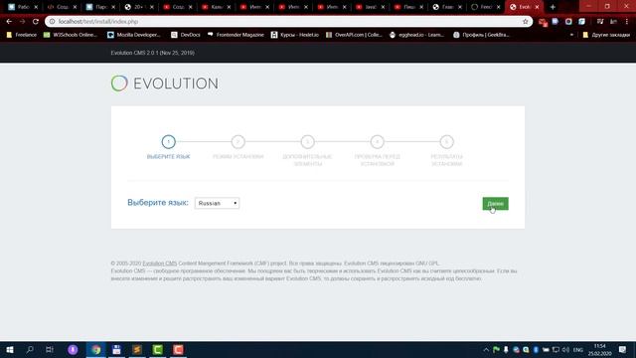Click the Evolution CMS link in footer
Viewport: 636px width, 358px height.
tap(160, 264)
